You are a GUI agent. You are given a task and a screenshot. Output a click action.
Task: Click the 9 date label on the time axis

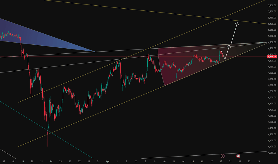click(x=155, y=161)
